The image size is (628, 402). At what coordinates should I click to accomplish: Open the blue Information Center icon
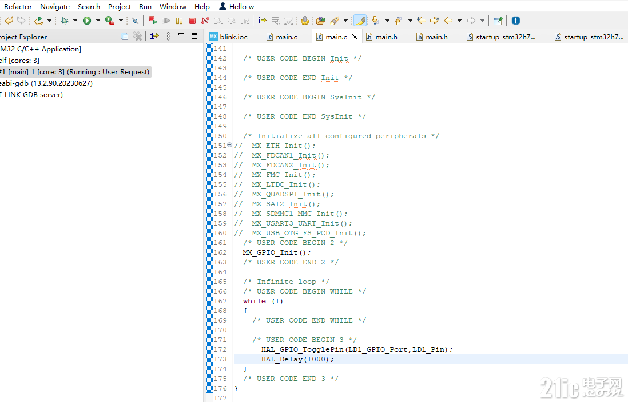pyautogui.click(x=516, y=21)
